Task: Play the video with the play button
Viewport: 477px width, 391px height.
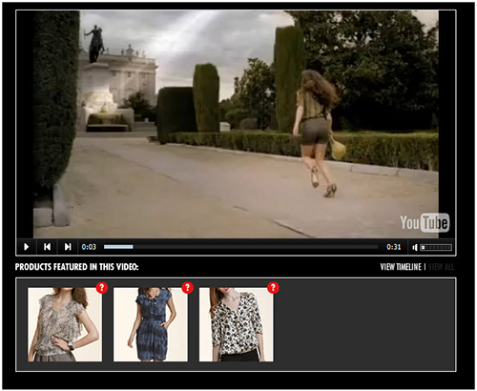Action: [x=27, y=247]
